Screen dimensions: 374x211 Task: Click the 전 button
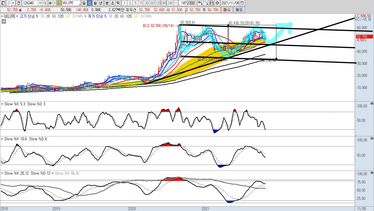click(x=19, y=3)
